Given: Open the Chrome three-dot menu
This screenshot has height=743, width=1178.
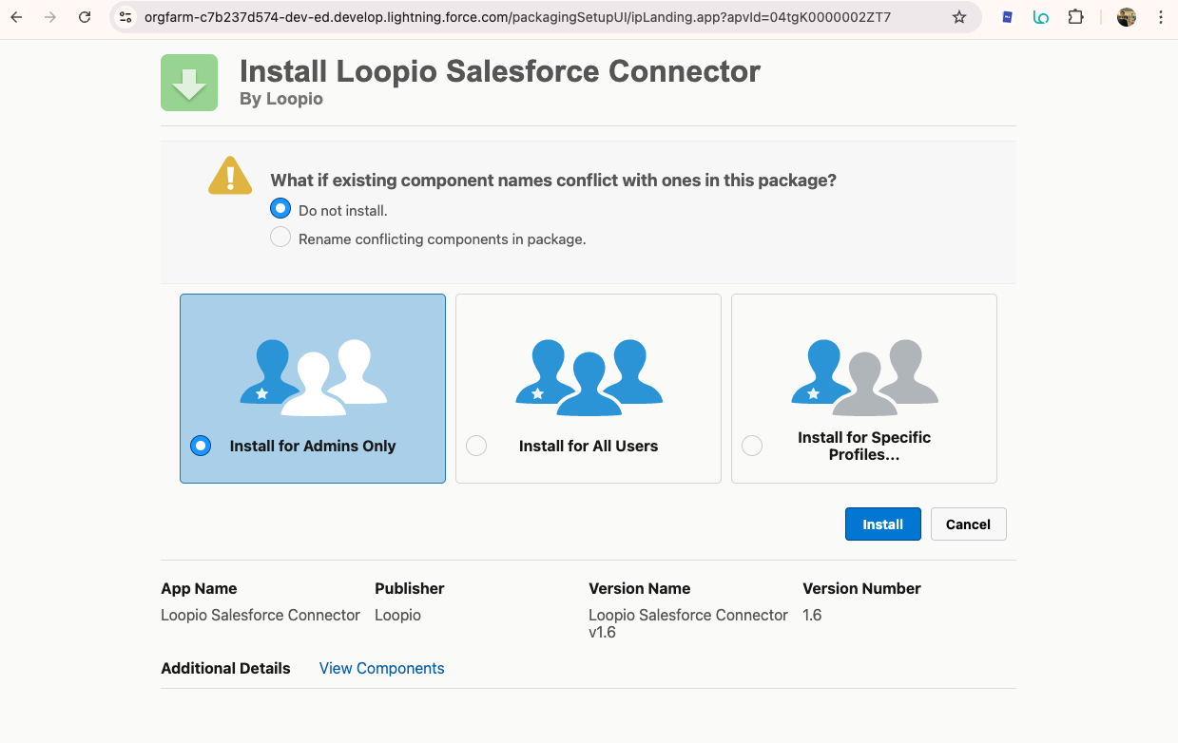Looking at the screenshot, I should coord(1161,17).
